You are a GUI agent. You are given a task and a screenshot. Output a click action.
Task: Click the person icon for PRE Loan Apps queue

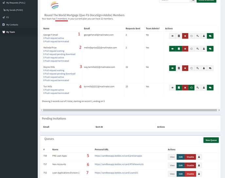tap(200, 157)
